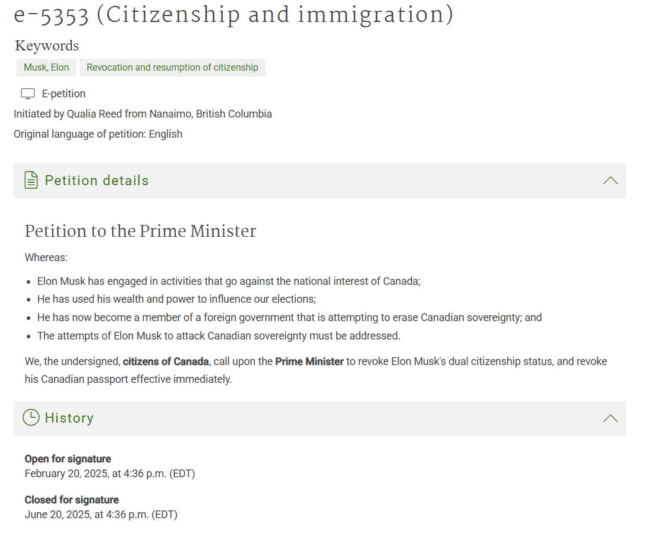Image resolution: width=664 pixels, height=549 pixels.
Task: Click the "History" header text
Action: pos(69,418)
